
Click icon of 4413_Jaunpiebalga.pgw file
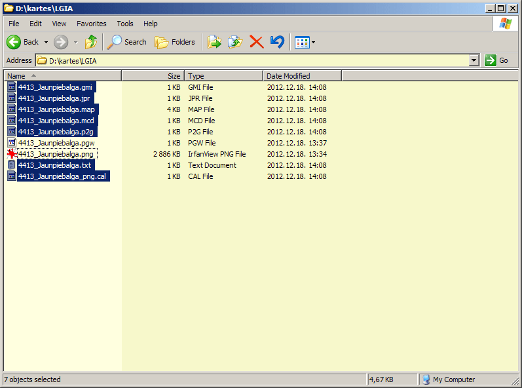[12, 143]
